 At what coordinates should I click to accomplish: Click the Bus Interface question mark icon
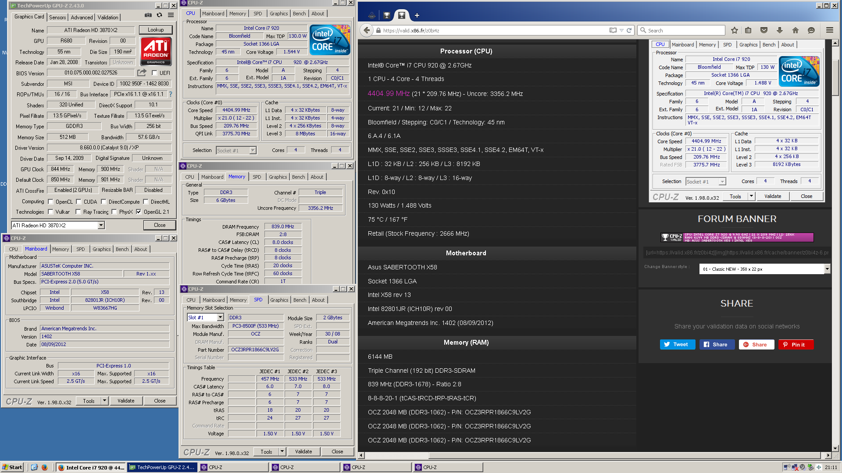pos(171,94)
